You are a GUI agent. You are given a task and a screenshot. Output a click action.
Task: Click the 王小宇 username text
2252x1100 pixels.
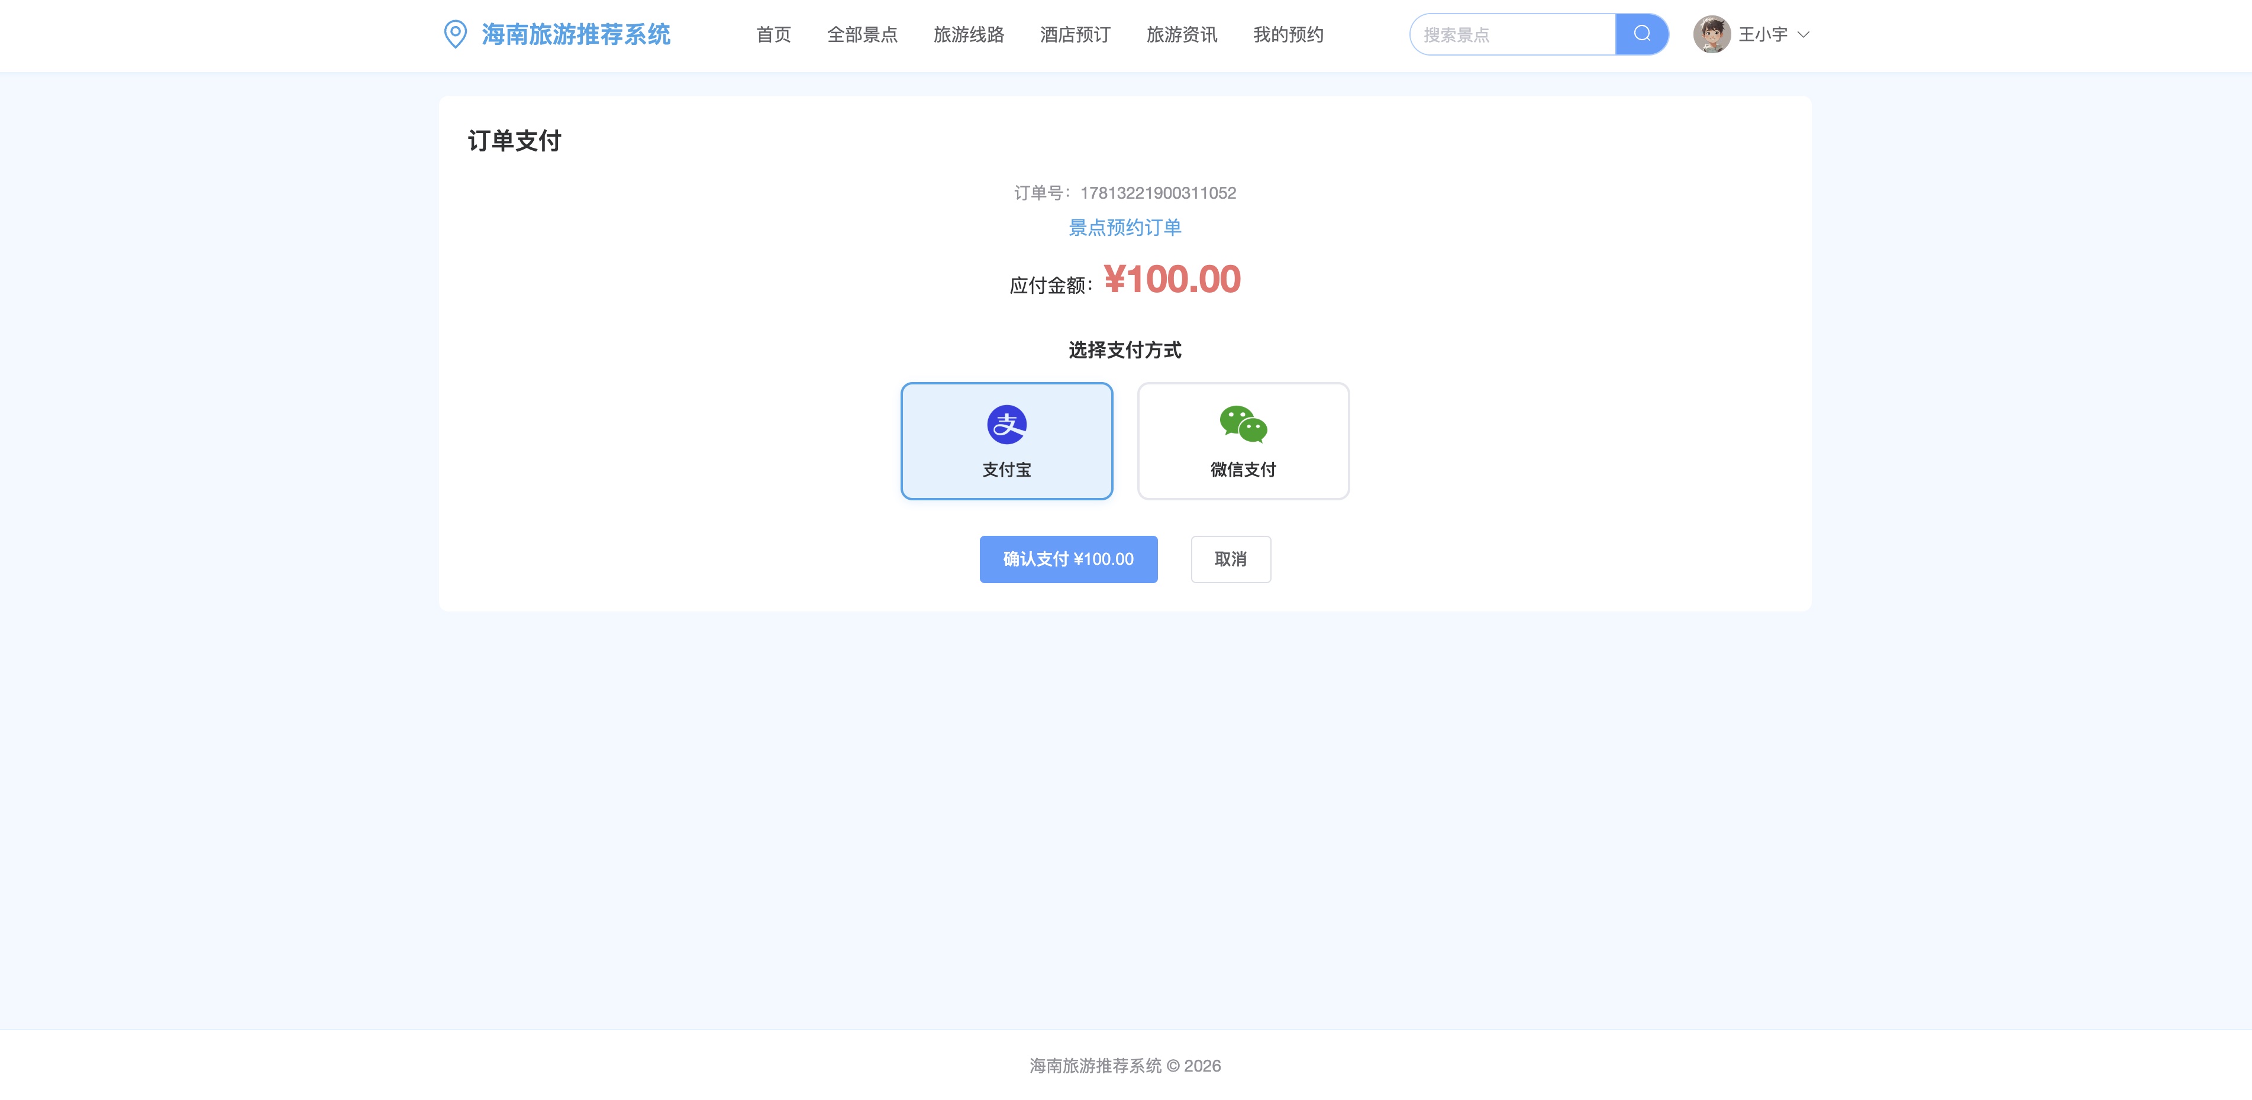[1763, 35]
